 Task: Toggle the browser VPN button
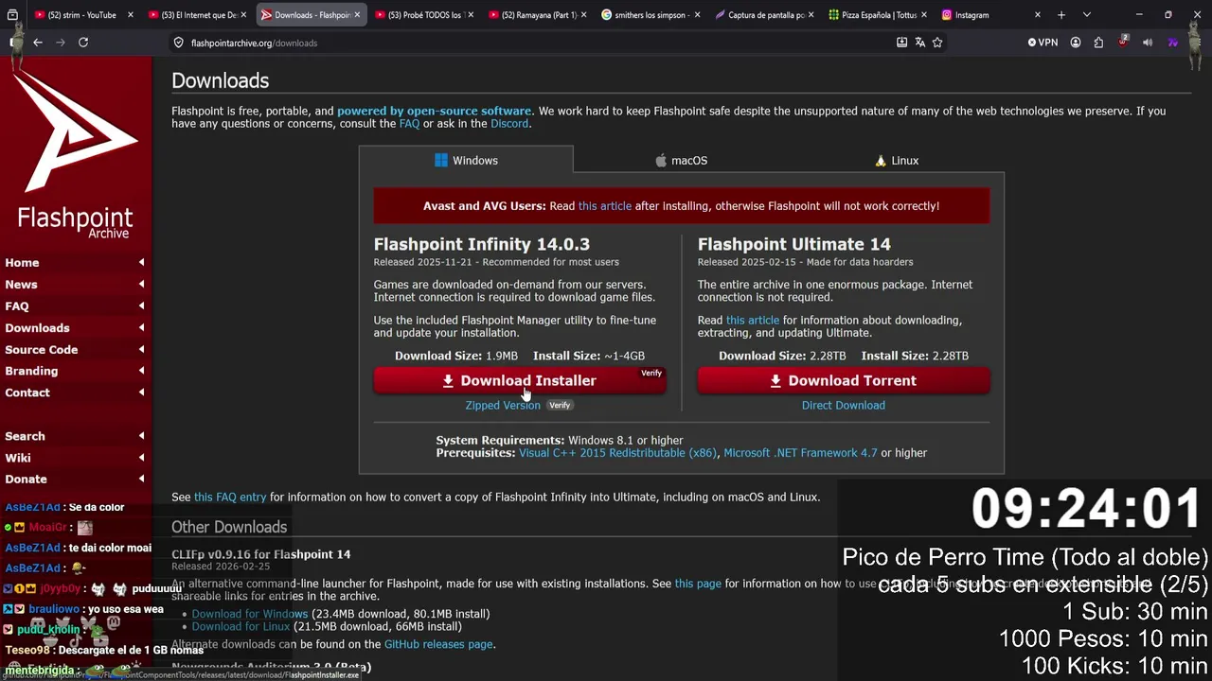1043,43
